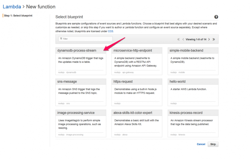Open the help question mark icon

216,17
